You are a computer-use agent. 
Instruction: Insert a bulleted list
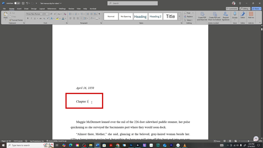tap(70, 14)
